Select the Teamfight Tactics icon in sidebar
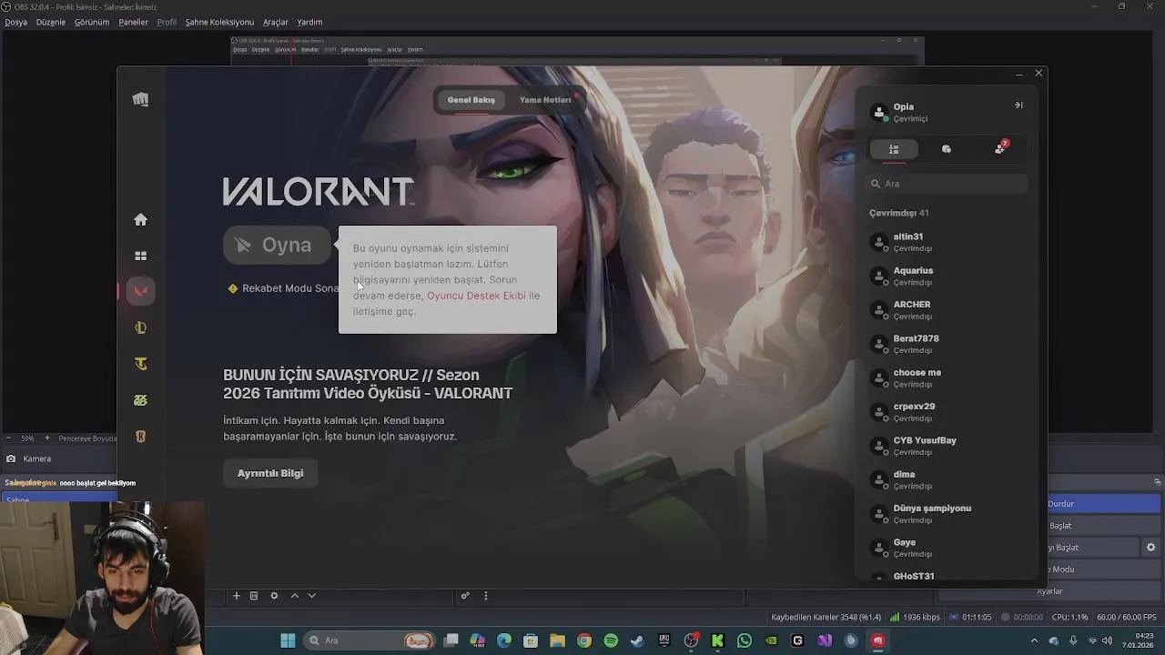The image size is (1165, 655). [140, 364]
